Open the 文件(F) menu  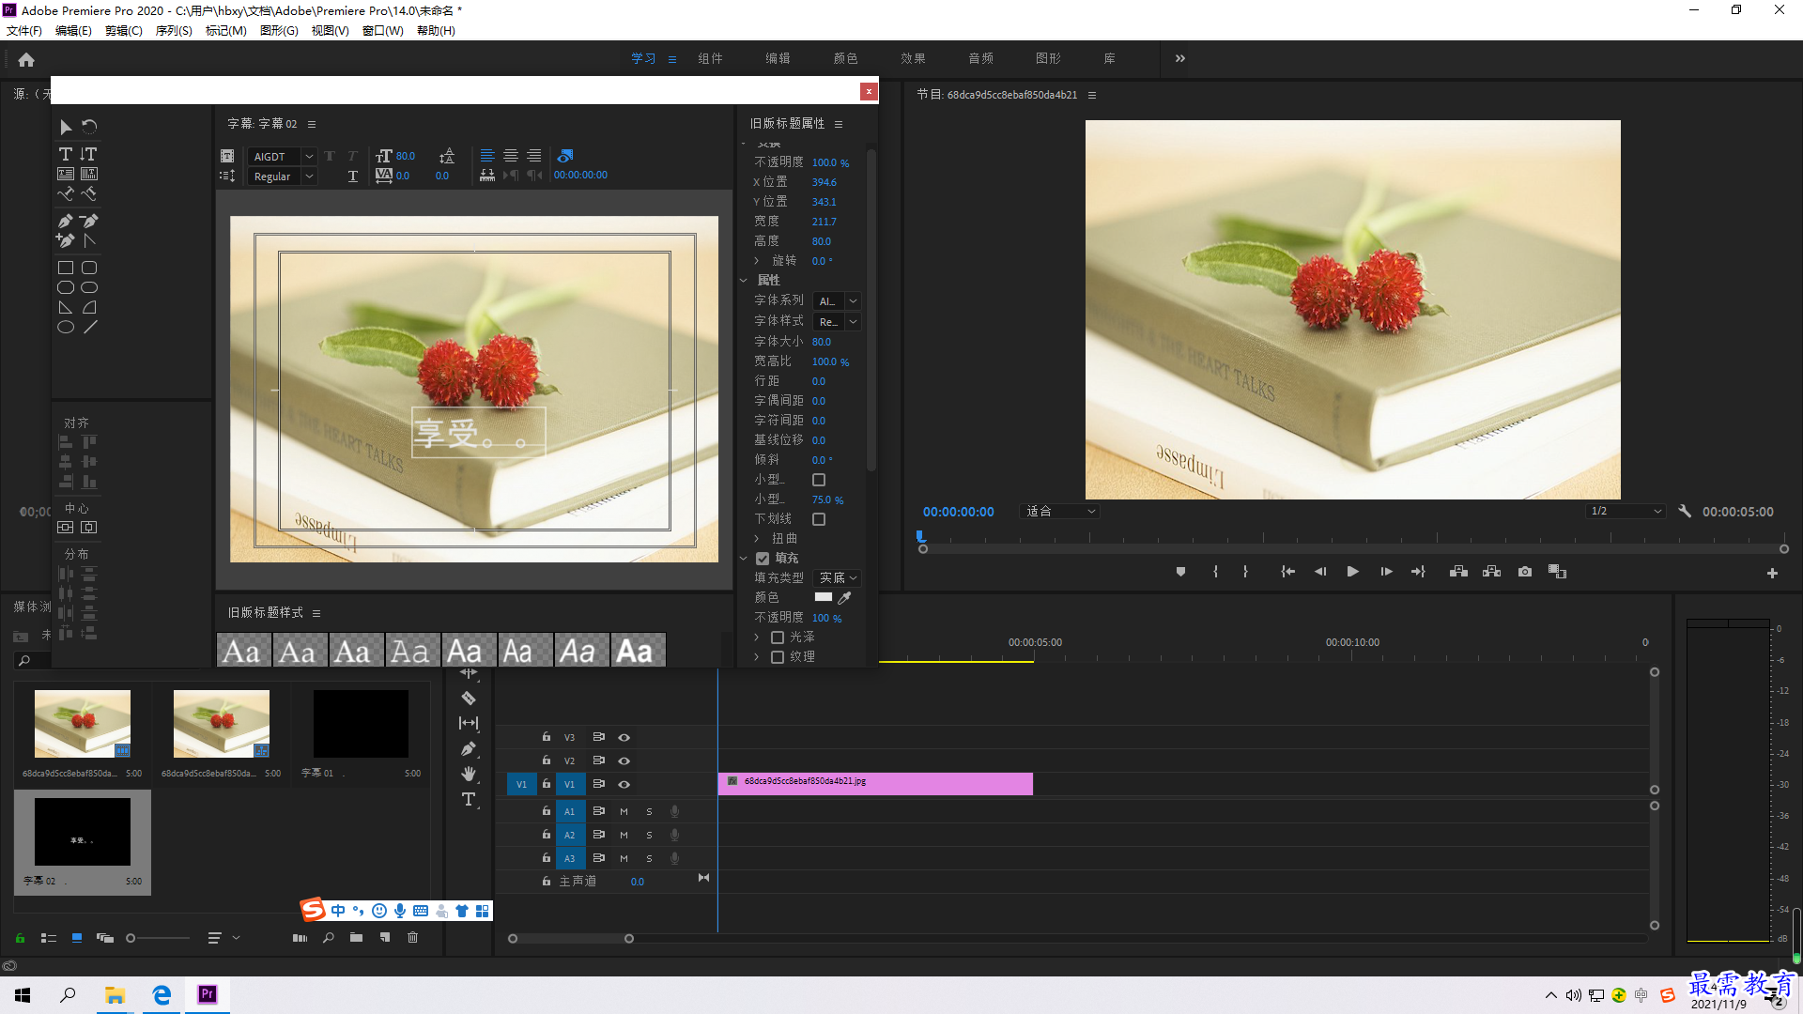(24, 31)
